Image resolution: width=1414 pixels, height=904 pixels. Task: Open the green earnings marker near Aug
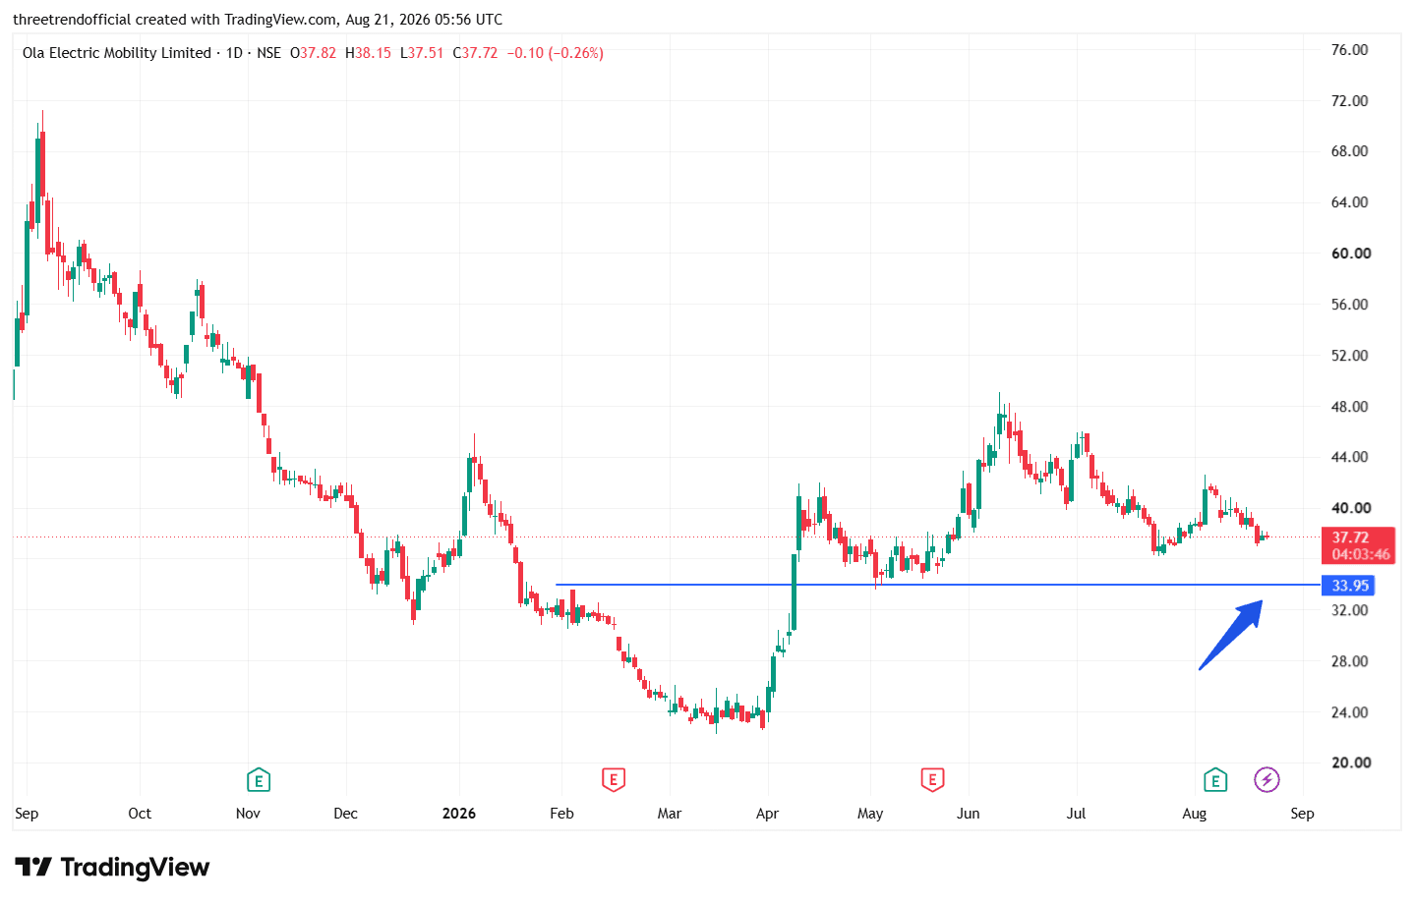click(x=1215, y=780)
